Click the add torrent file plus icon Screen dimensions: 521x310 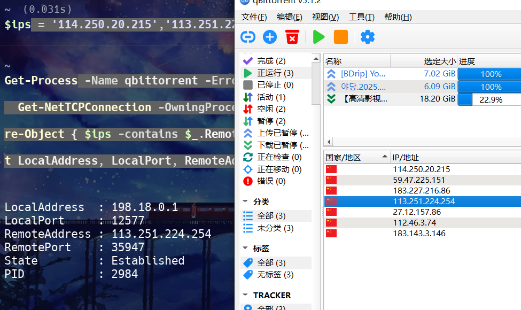click(270, 37)
